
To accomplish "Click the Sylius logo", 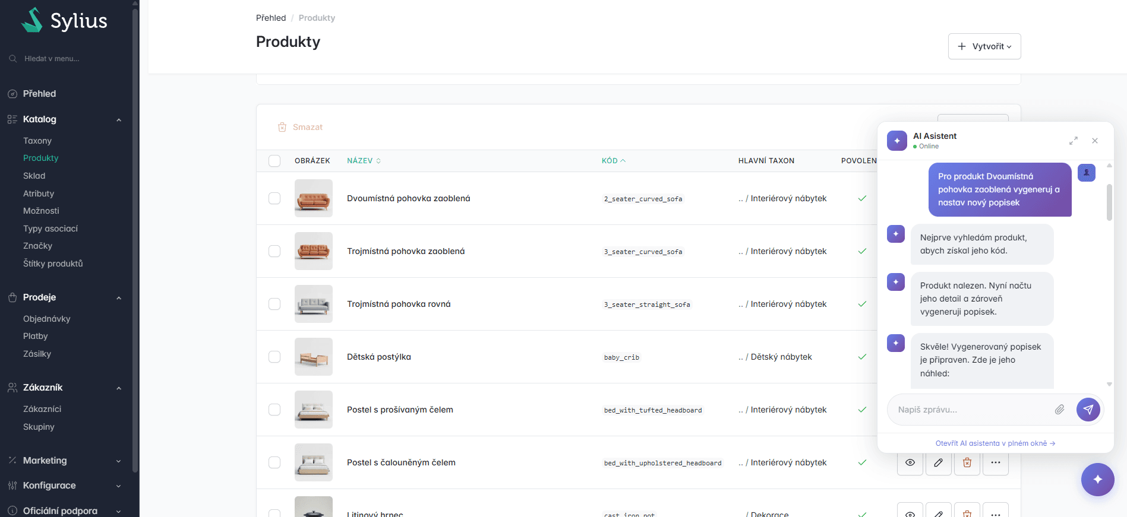I will pos(65,21).
